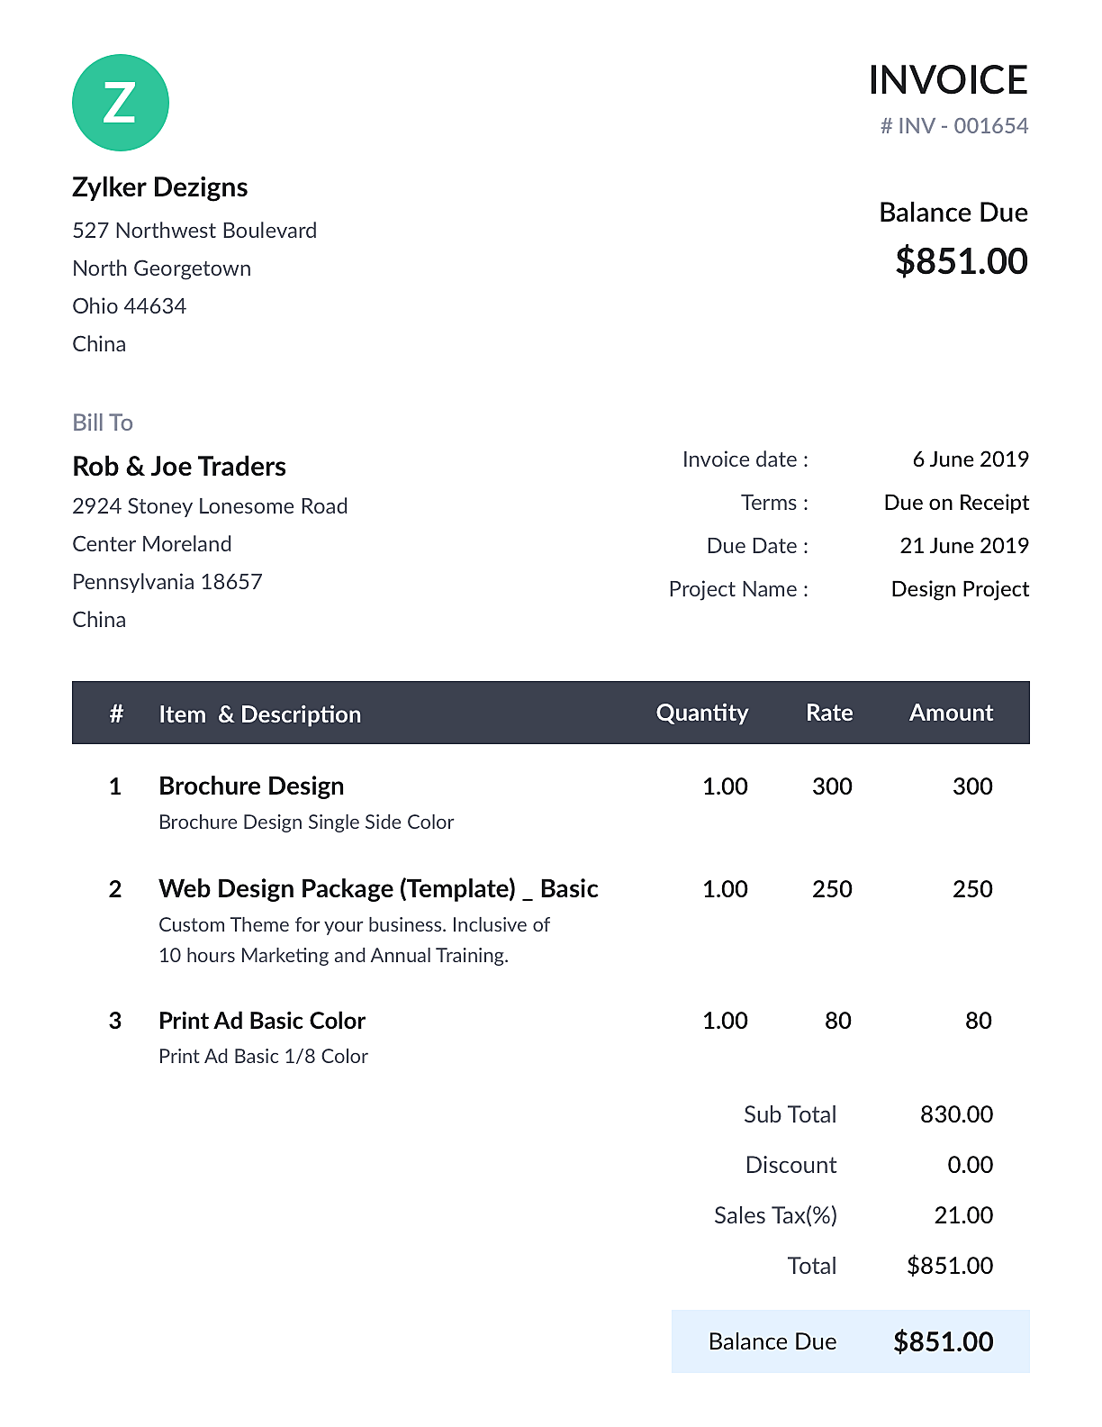
Task: Click the Sub Total value 830.00
Action: [955, 1114]
